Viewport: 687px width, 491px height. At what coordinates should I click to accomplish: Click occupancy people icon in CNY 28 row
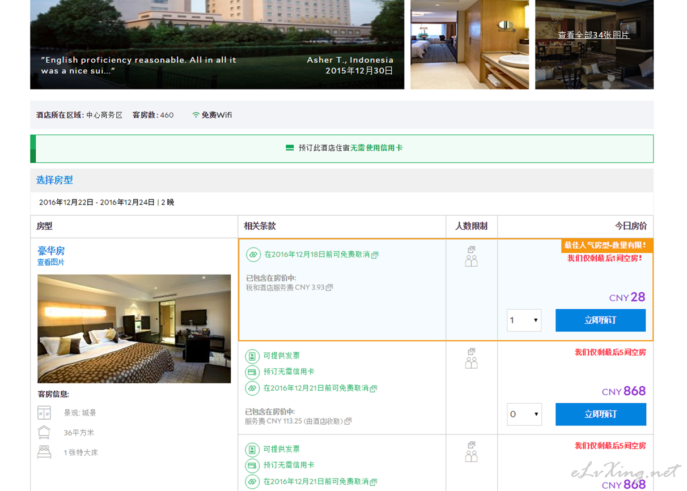(471, 261)
